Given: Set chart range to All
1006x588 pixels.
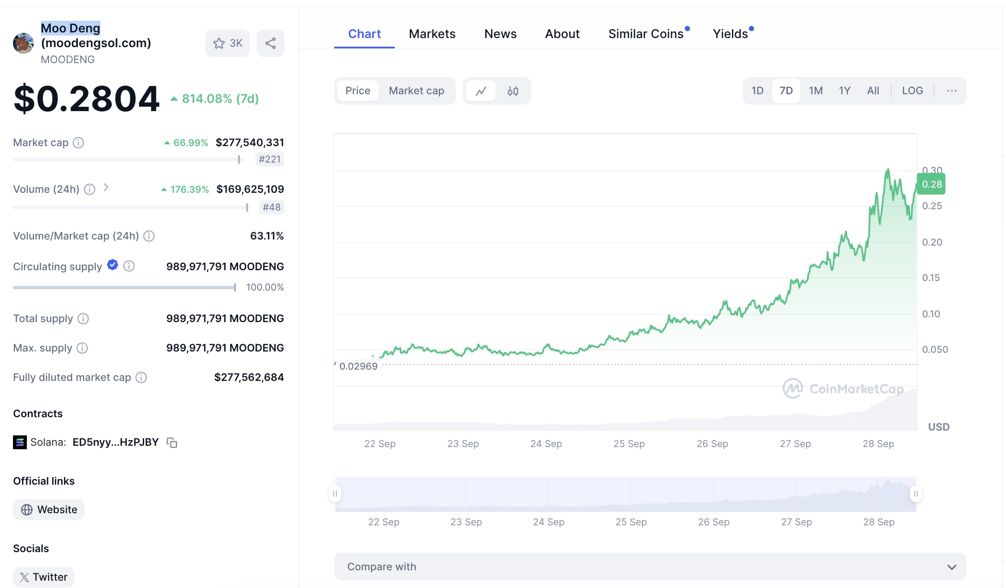Looking at the screenshot, I should tap(873, 91).
